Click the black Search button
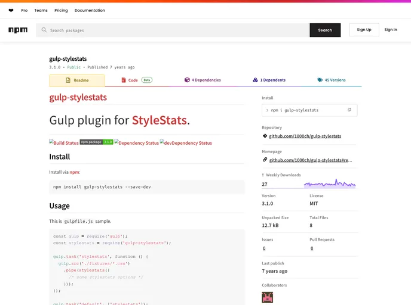411x305 pixels. tap(325, 30)
